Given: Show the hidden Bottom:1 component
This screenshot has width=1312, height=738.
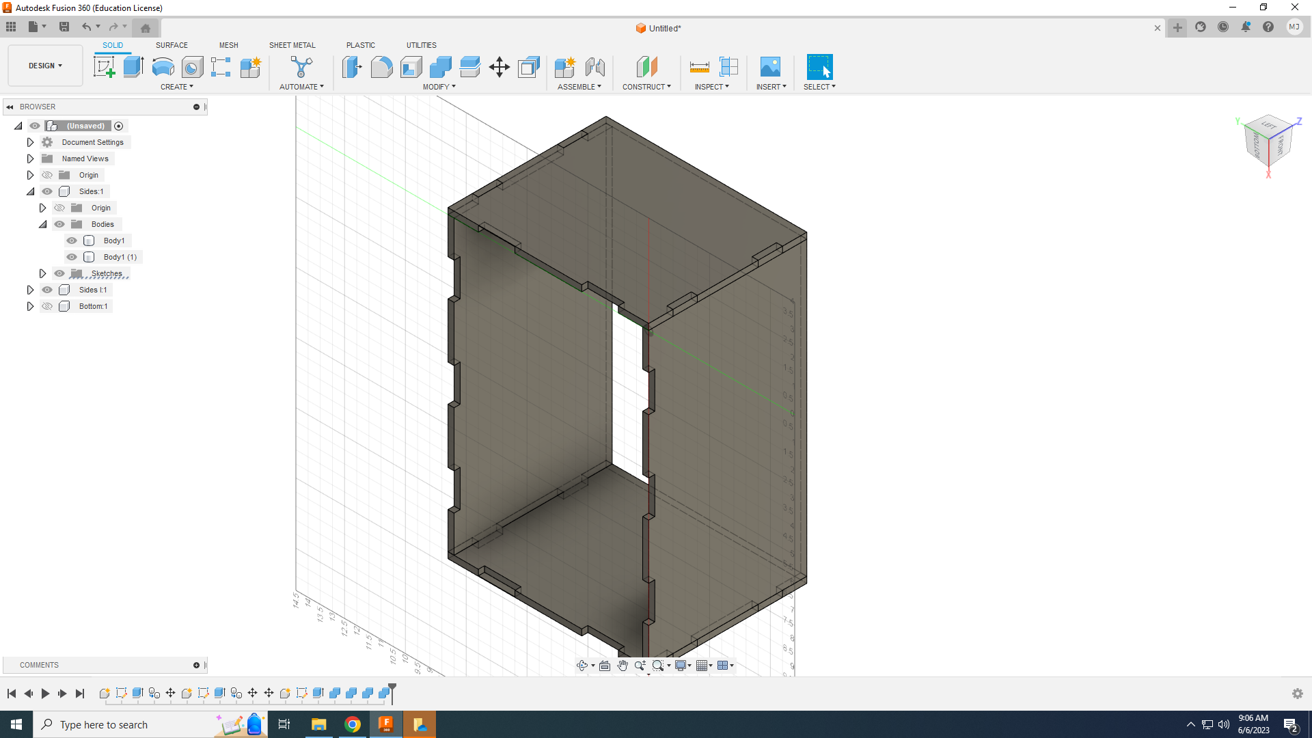Looking at the screenshot, I should [x=47, y=306].
